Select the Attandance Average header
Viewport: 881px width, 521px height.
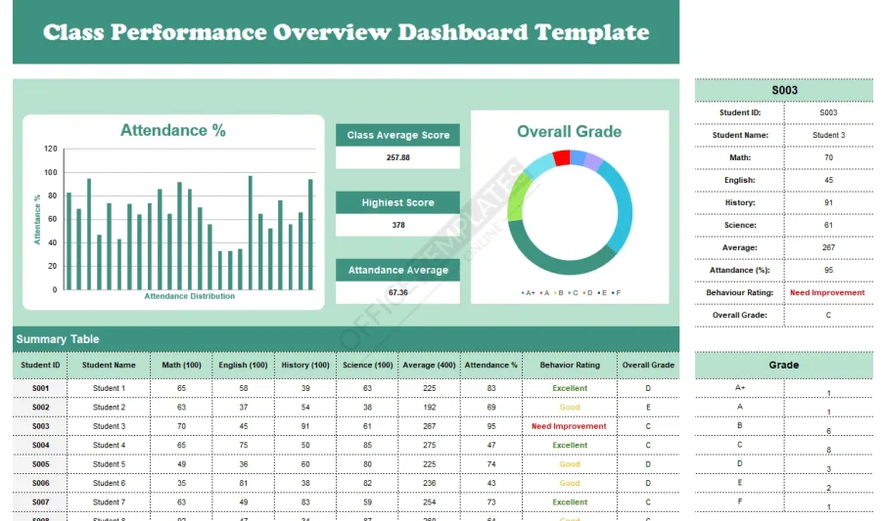pos(397,270)
